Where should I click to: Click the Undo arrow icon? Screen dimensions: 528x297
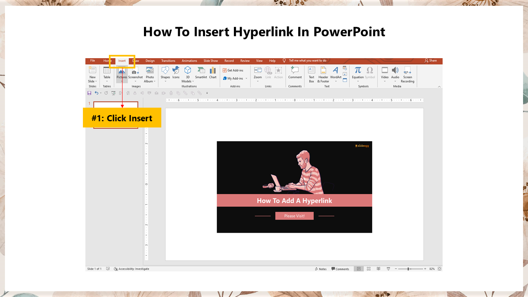pos(96,93)
